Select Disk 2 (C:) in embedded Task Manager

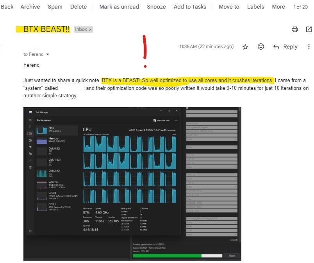pos(57,173)
